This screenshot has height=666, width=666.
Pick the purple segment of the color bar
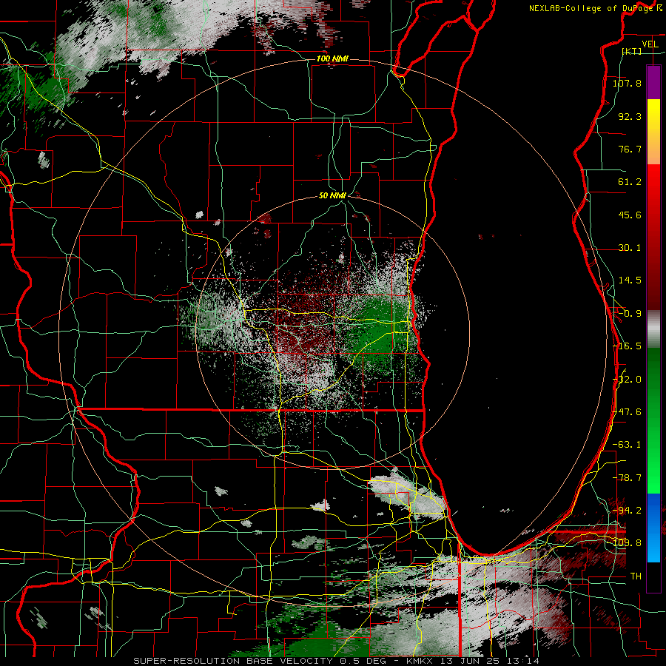653,82
